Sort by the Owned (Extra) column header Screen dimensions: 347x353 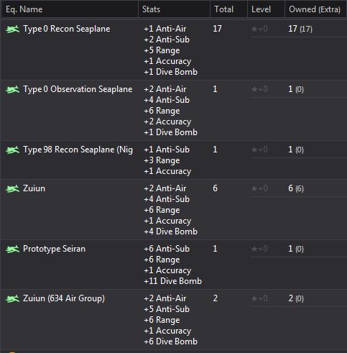coord(316,9)
